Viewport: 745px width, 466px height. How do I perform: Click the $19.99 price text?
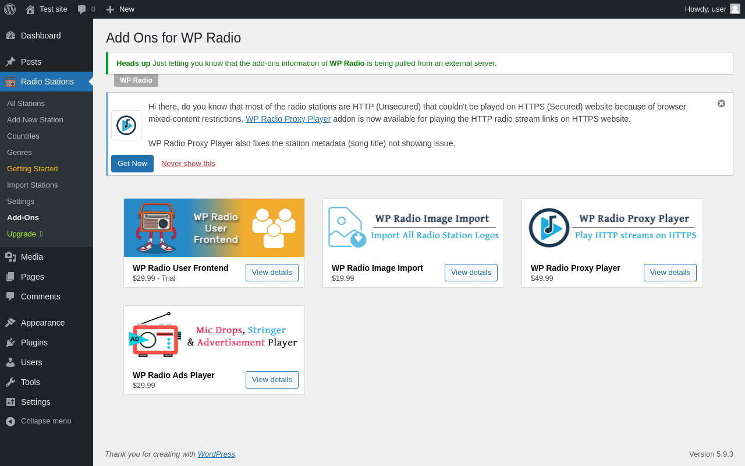click(x=343, y=278)
